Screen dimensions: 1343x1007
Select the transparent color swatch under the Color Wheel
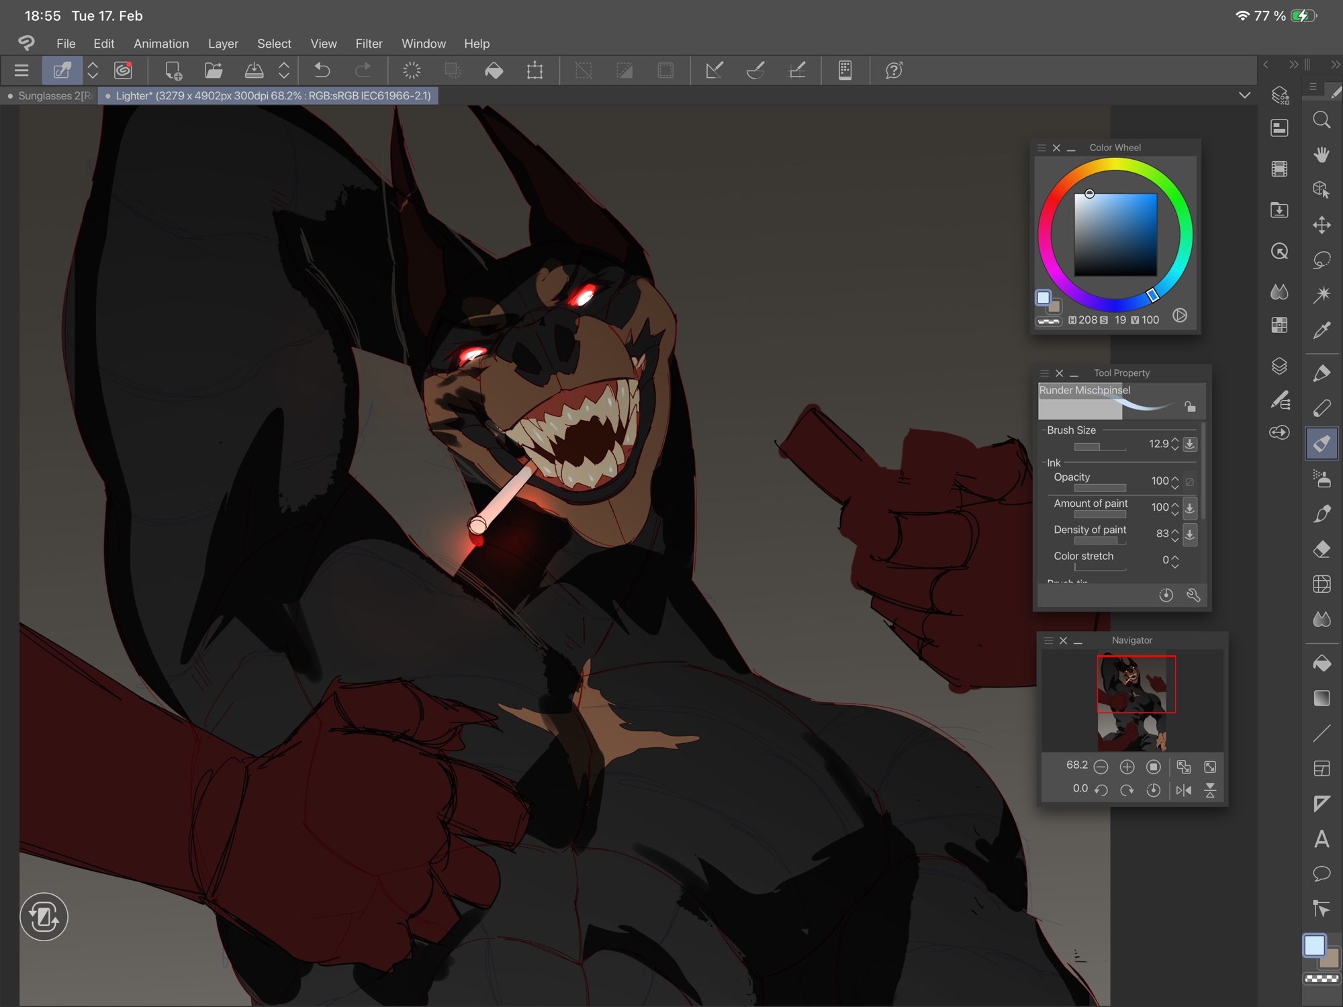[x=1048, y=322]
